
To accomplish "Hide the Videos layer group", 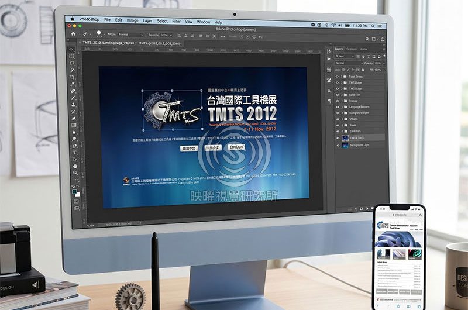I will 338,119.
